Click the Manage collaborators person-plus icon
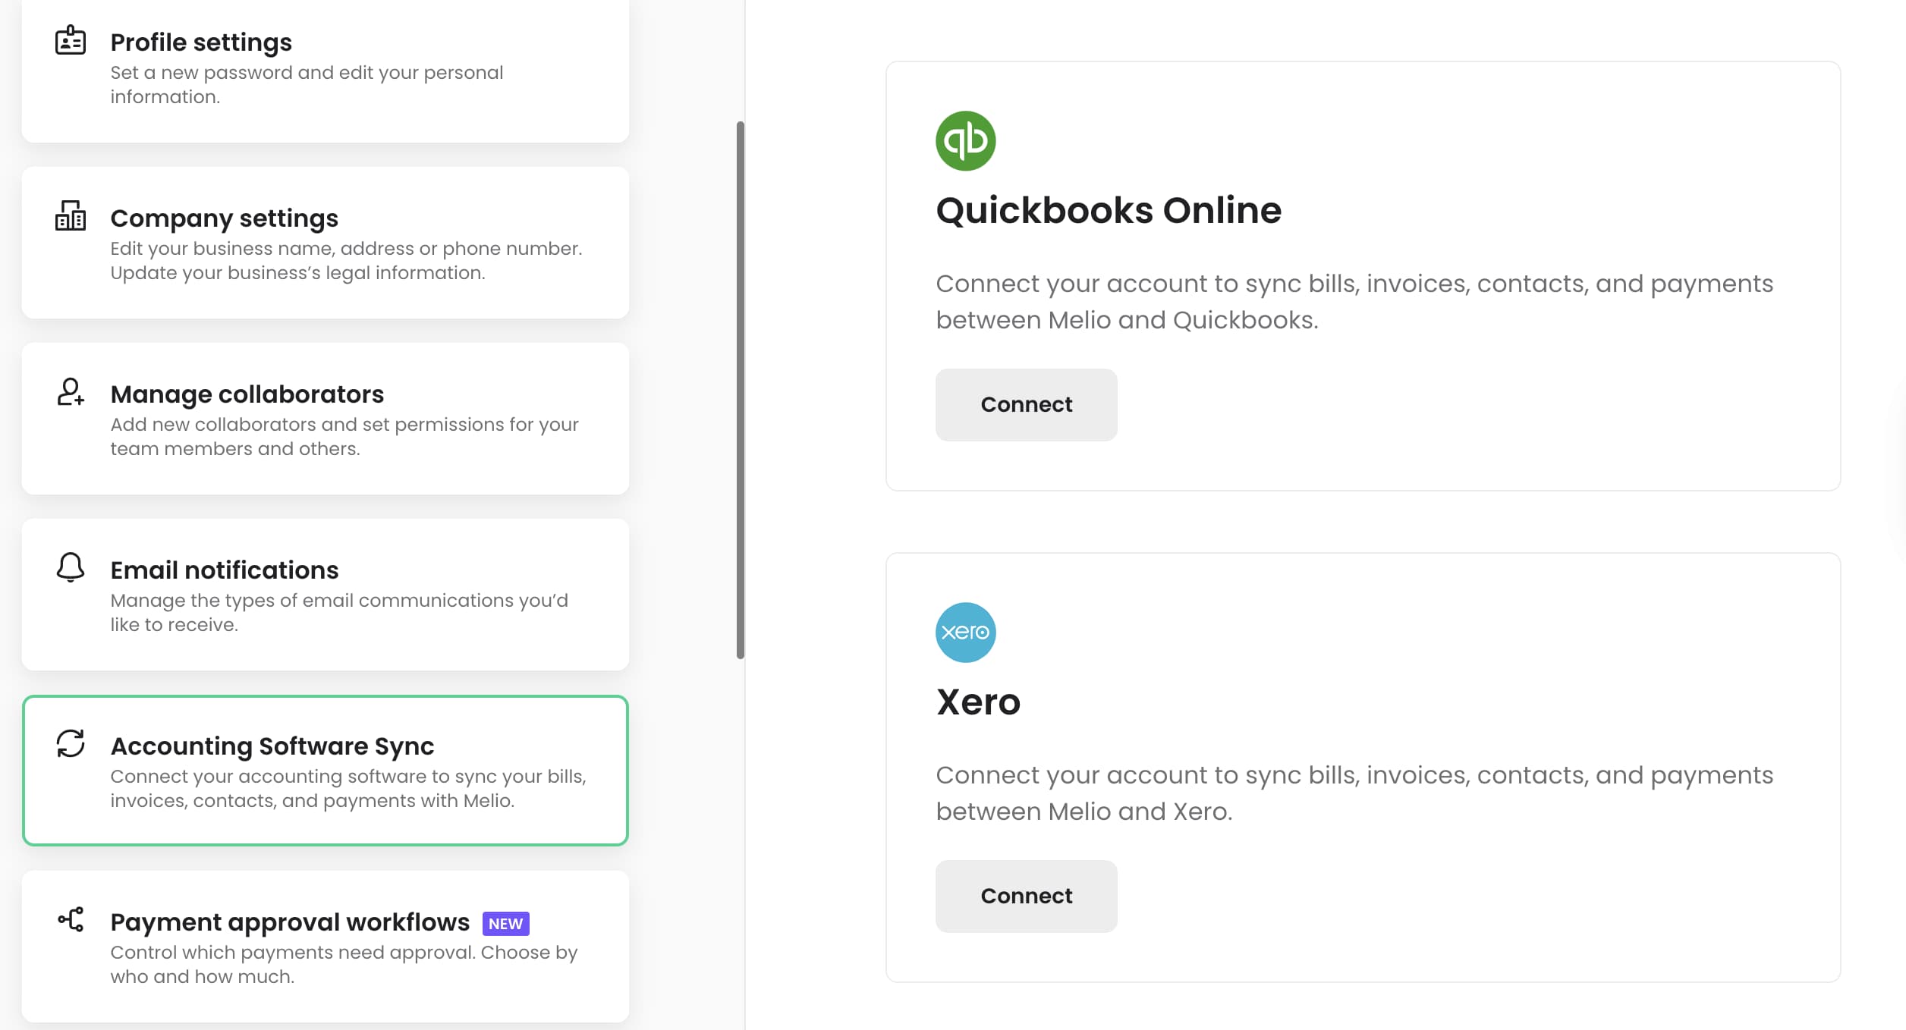The image size is (1906, 1030). click(71, 391)
